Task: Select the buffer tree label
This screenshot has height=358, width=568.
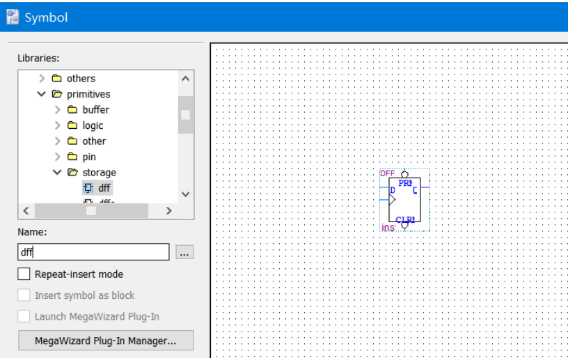Action: point(95,109)
